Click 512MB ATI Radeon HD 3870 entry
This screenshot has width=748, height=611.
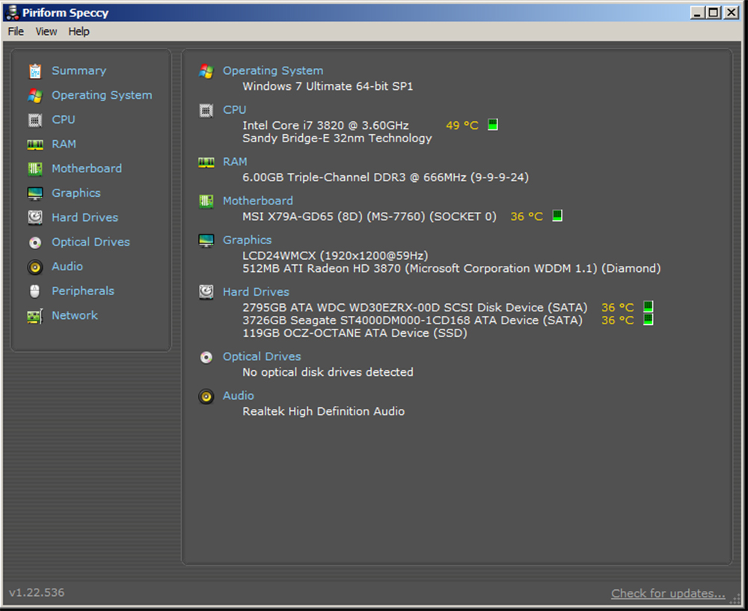coord(452,269)
